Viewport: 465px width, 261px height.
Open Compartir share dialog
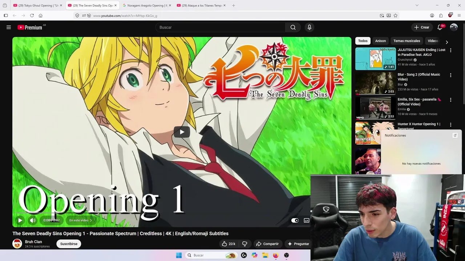pos(267,244)
